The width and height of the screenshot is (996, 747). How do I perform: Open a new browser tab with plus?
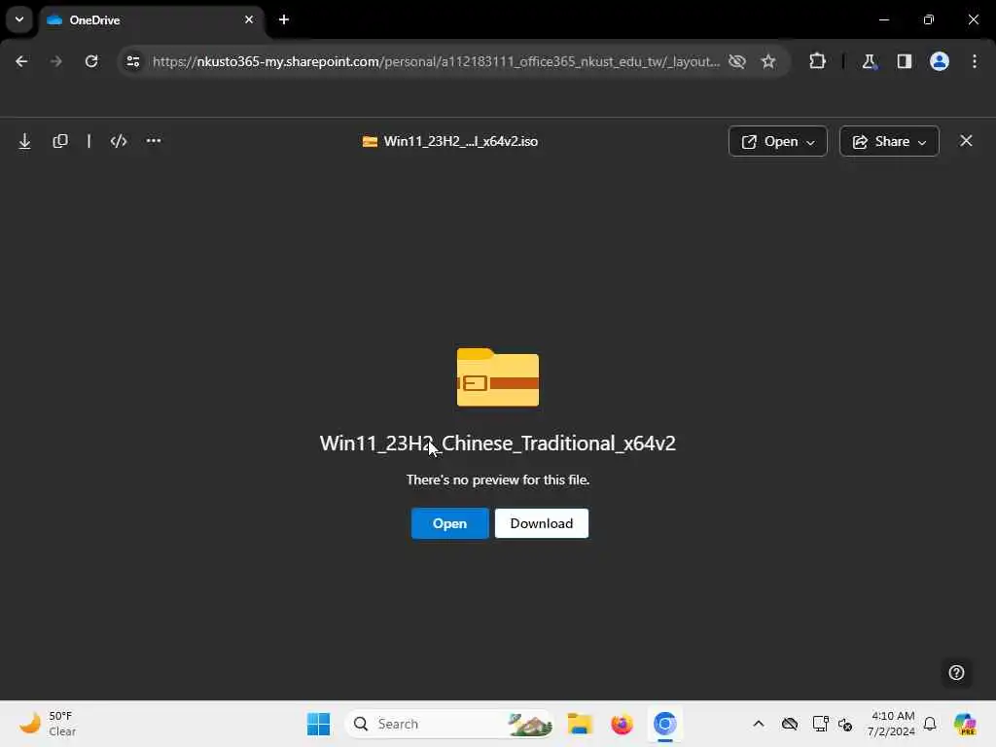(284, 19)
